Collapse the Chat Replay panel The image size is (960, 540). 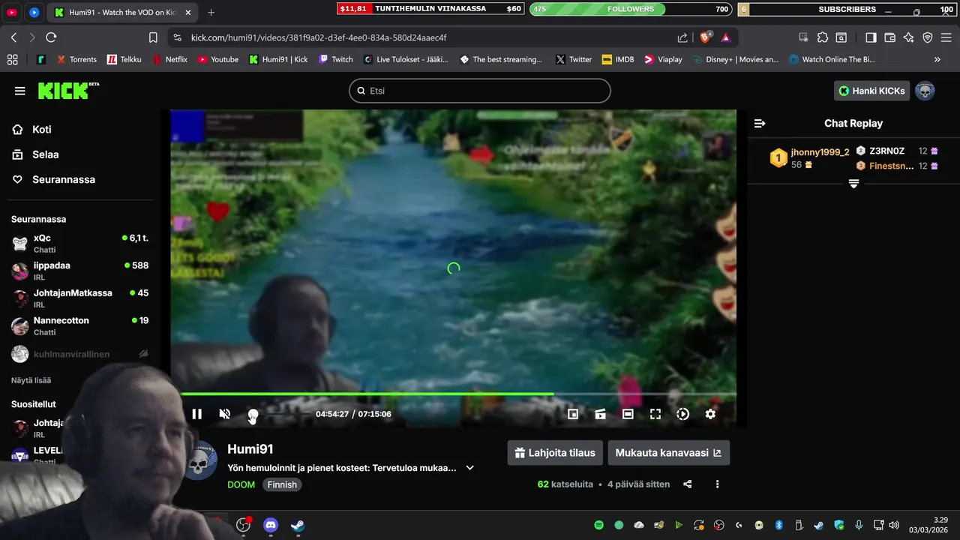click(760, 123)
